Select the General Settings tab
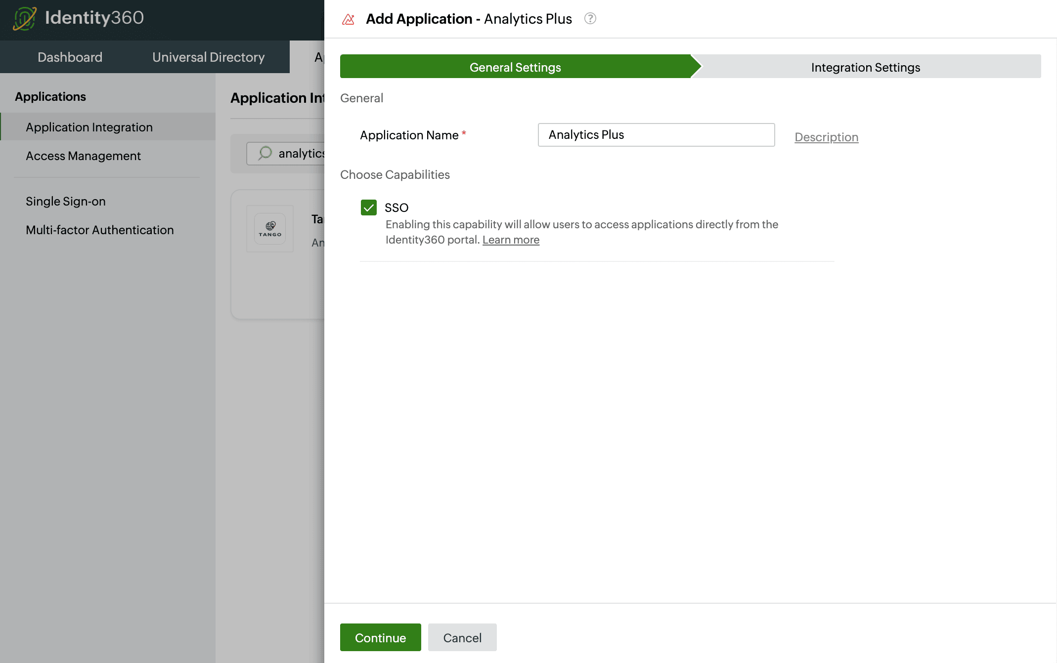The image size is (1057, 663). pos(515,67)
